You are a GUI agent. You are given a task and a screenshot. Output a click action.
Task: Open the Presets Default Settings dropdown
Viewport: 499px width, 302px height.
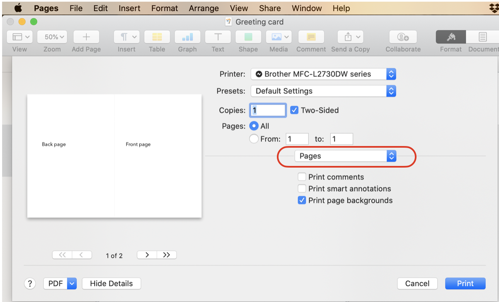pyautogui.click(x=324, y=91)
